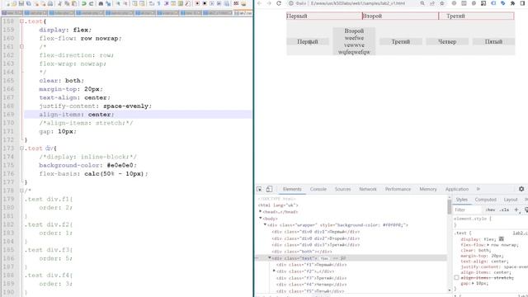The image size is (528, 297).
Task: Click the Print icon in Notepad++ toolbar
Action: pyautogui.click(x=50, y=3)
